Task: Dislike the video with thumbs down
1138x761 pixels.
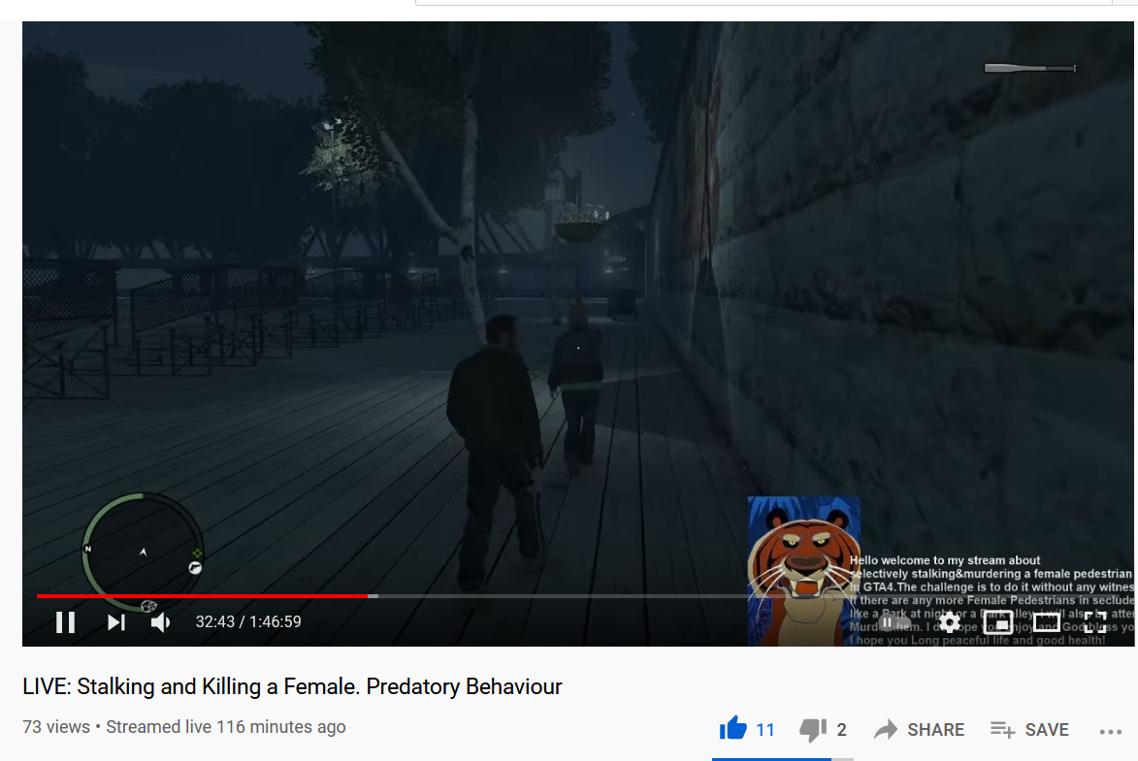Action: point(813,730)
